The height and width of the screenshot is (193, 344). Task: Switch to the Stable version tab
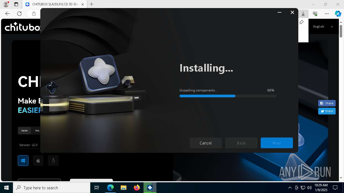pos(24,131)
